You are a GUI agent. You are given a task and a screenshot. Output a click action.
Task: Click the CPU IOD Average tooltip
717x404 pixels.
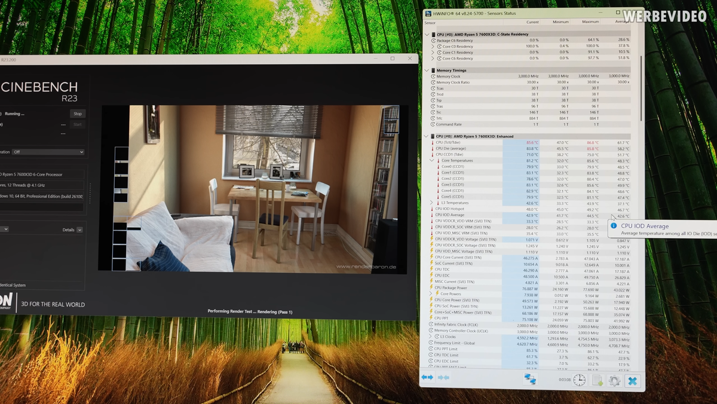click(x=662, y=229)
